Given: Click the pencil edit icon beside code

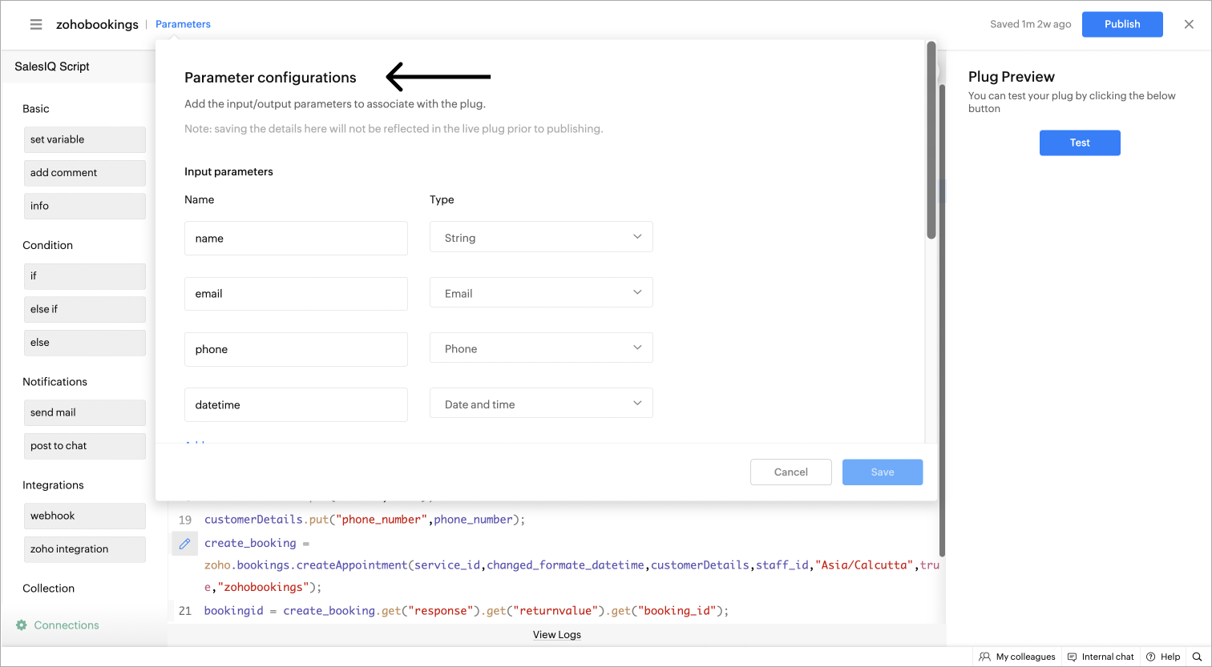Looking at the screenshot, I should [184, 544].
